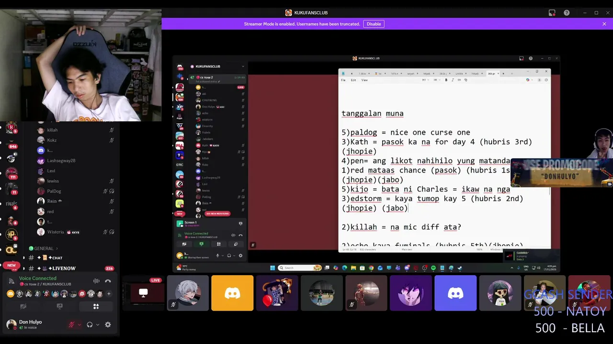Open Notepad settings gear in shared screen

(546, 80)
